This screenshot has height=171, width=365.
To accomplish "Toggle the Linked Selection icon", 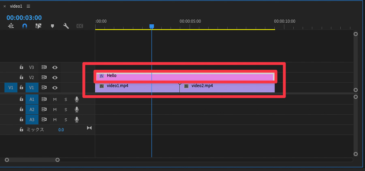I will [x=38, y=26].
